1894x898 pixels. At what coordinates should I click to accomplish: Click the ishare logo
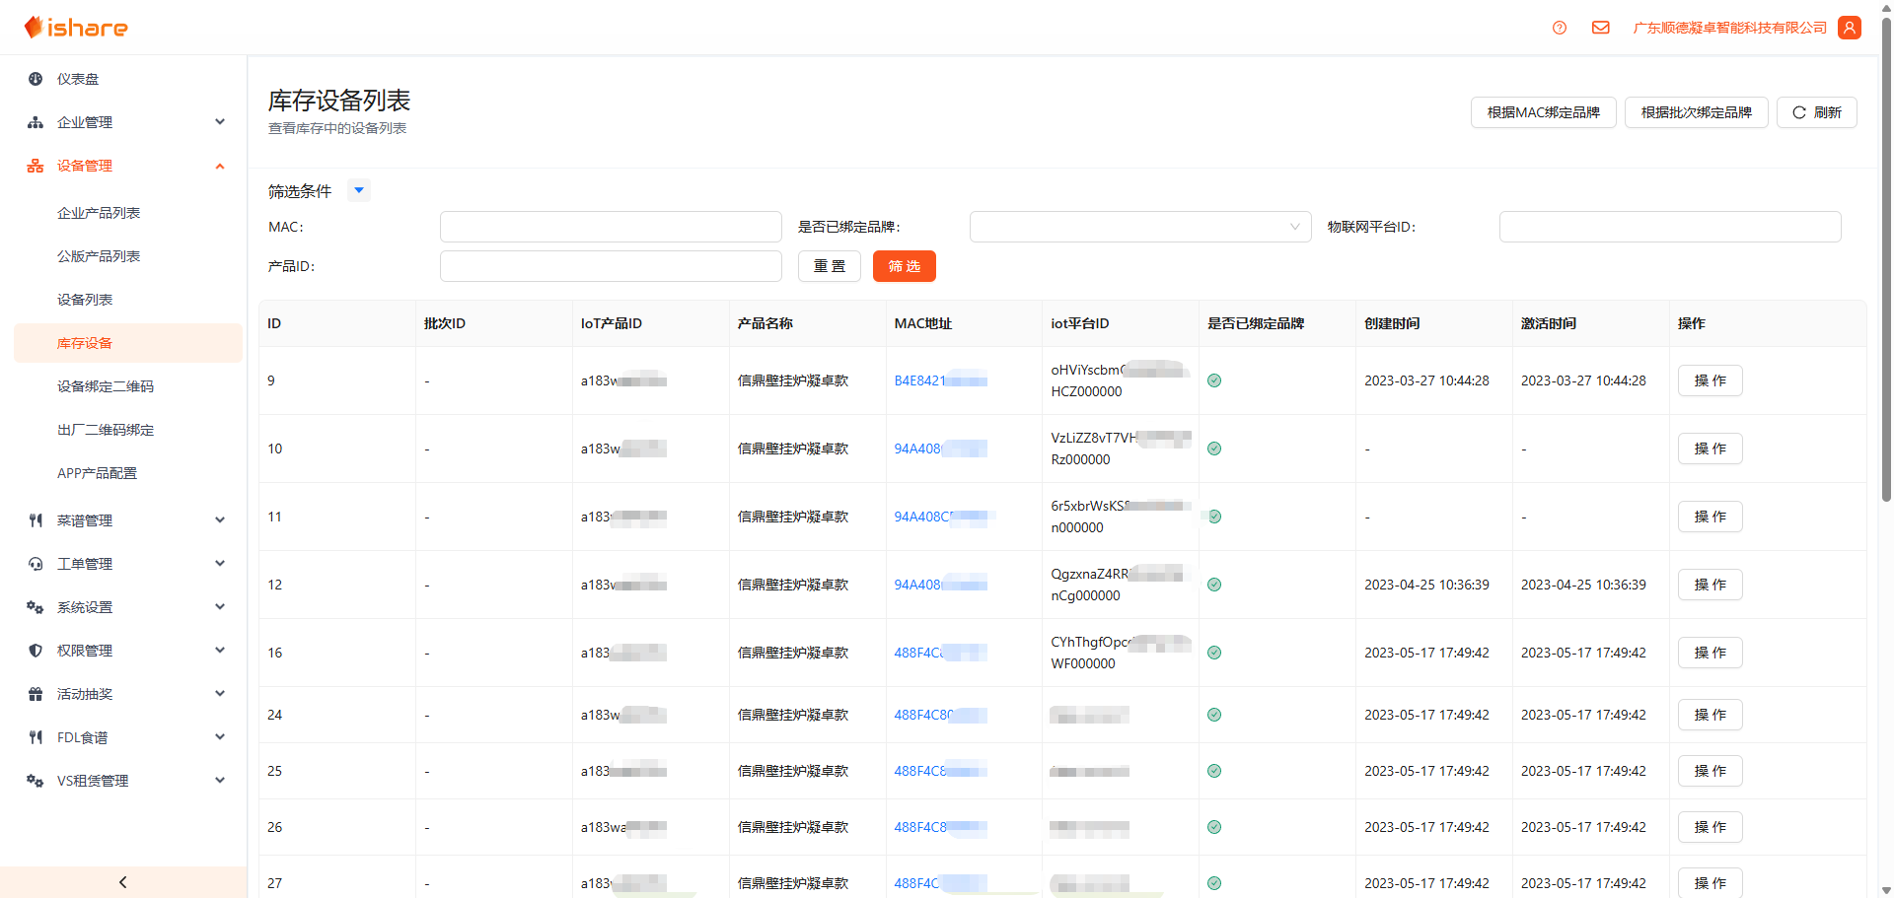point(77,28)
